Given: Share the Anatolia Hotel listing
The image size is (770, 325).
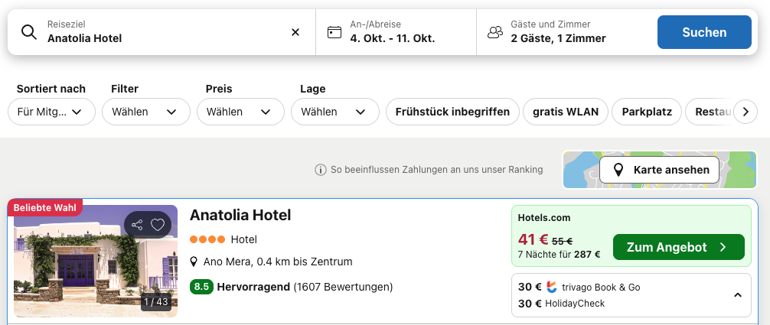Looking at the screenshot, I should (138, 225).
